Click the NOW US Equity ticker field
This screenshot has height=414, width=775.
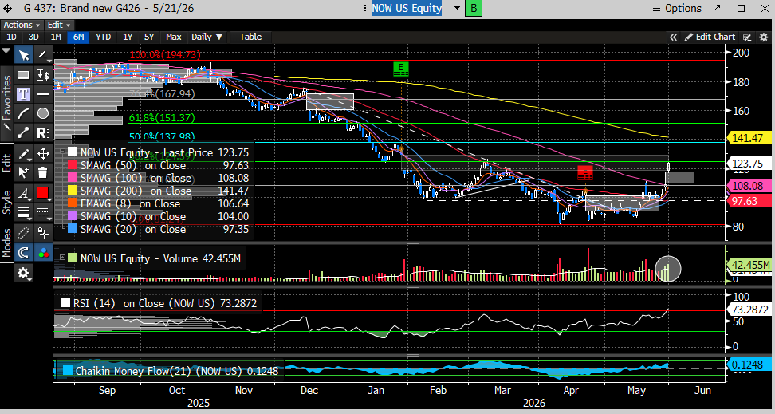tap(407, 9)
